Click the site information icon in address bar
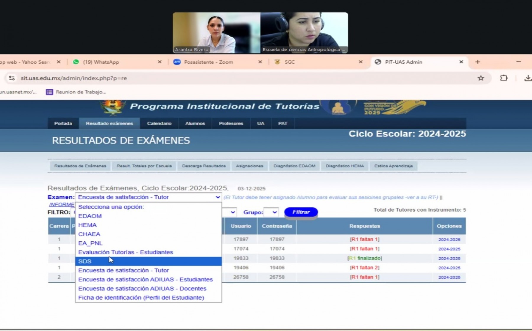532x331 pixels. point(11,78)
